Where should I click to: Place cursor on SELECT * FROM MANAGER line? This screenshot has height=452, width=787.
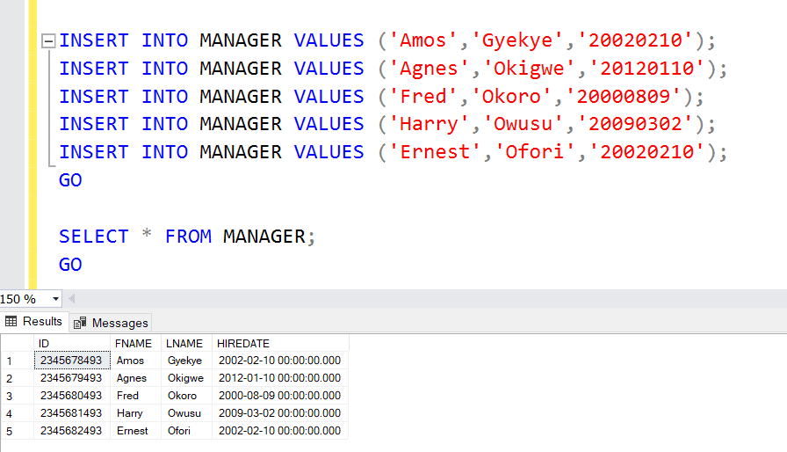click(186, 237)
